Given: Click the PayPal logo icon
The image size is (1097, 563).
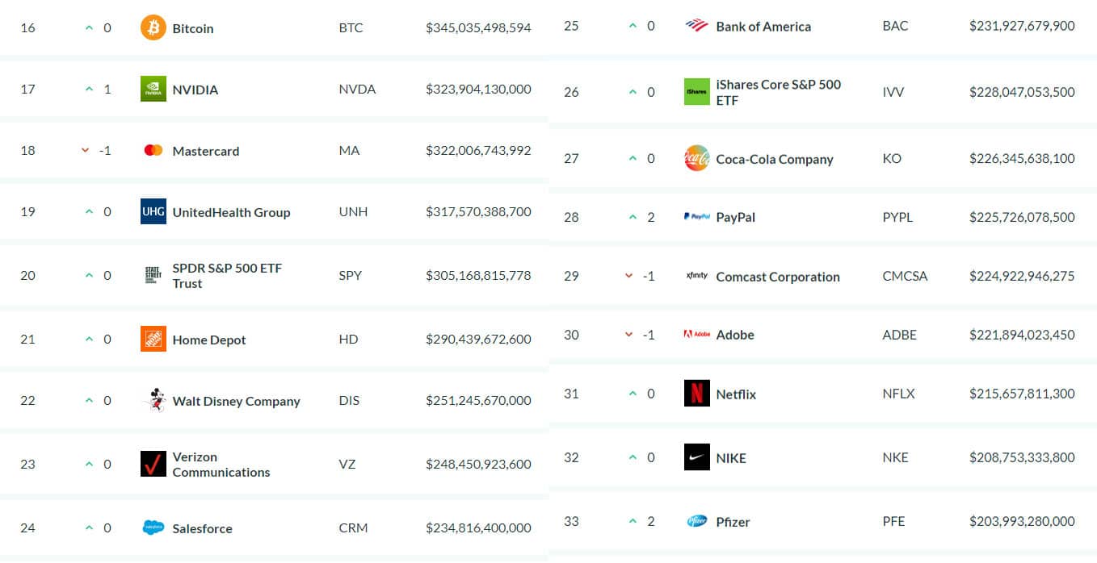Looking at the screenshot, I should tap(696, 217).
